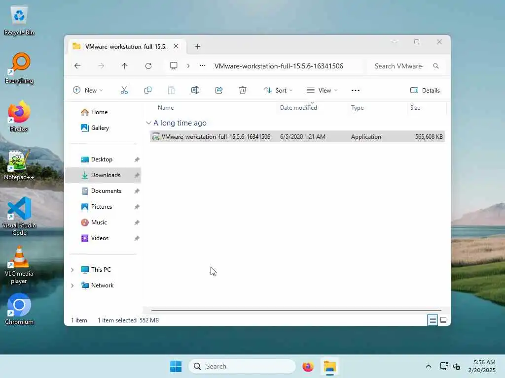The height and width of the screenshot is (378, 505).
Task: Click the horizontal scrollbar in file list
Action: pos(296,311)
